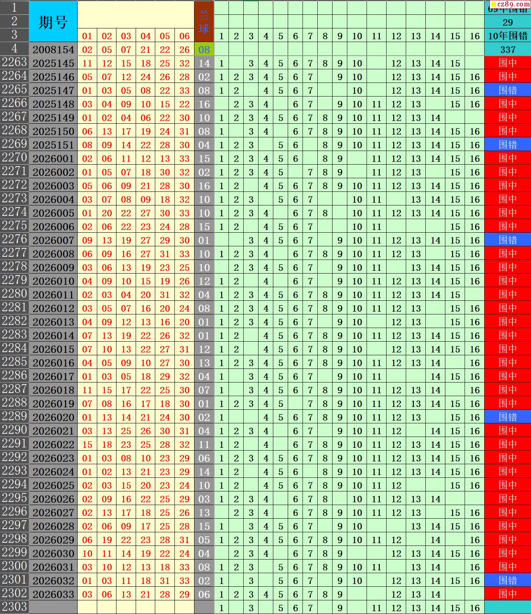Click blue-ball column value 15 in row 2026001
The image size is (531, 614).
(204, 158)
